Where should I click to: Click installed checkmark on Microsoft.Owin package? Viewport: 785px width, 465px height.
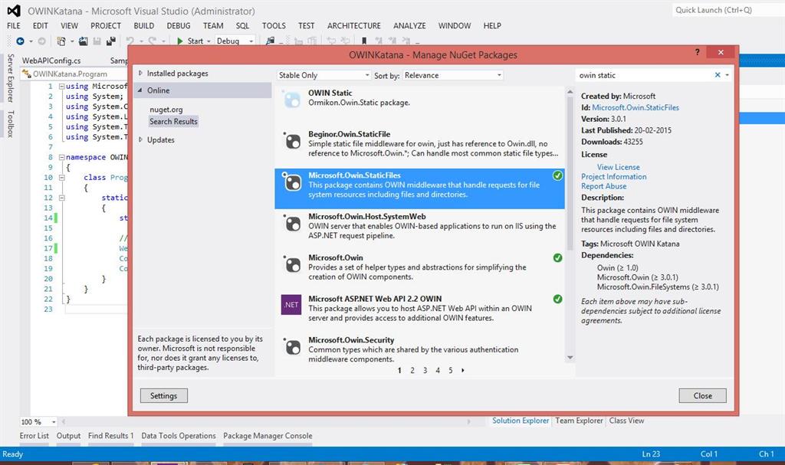pyautogui.click(x=557, y=257)
